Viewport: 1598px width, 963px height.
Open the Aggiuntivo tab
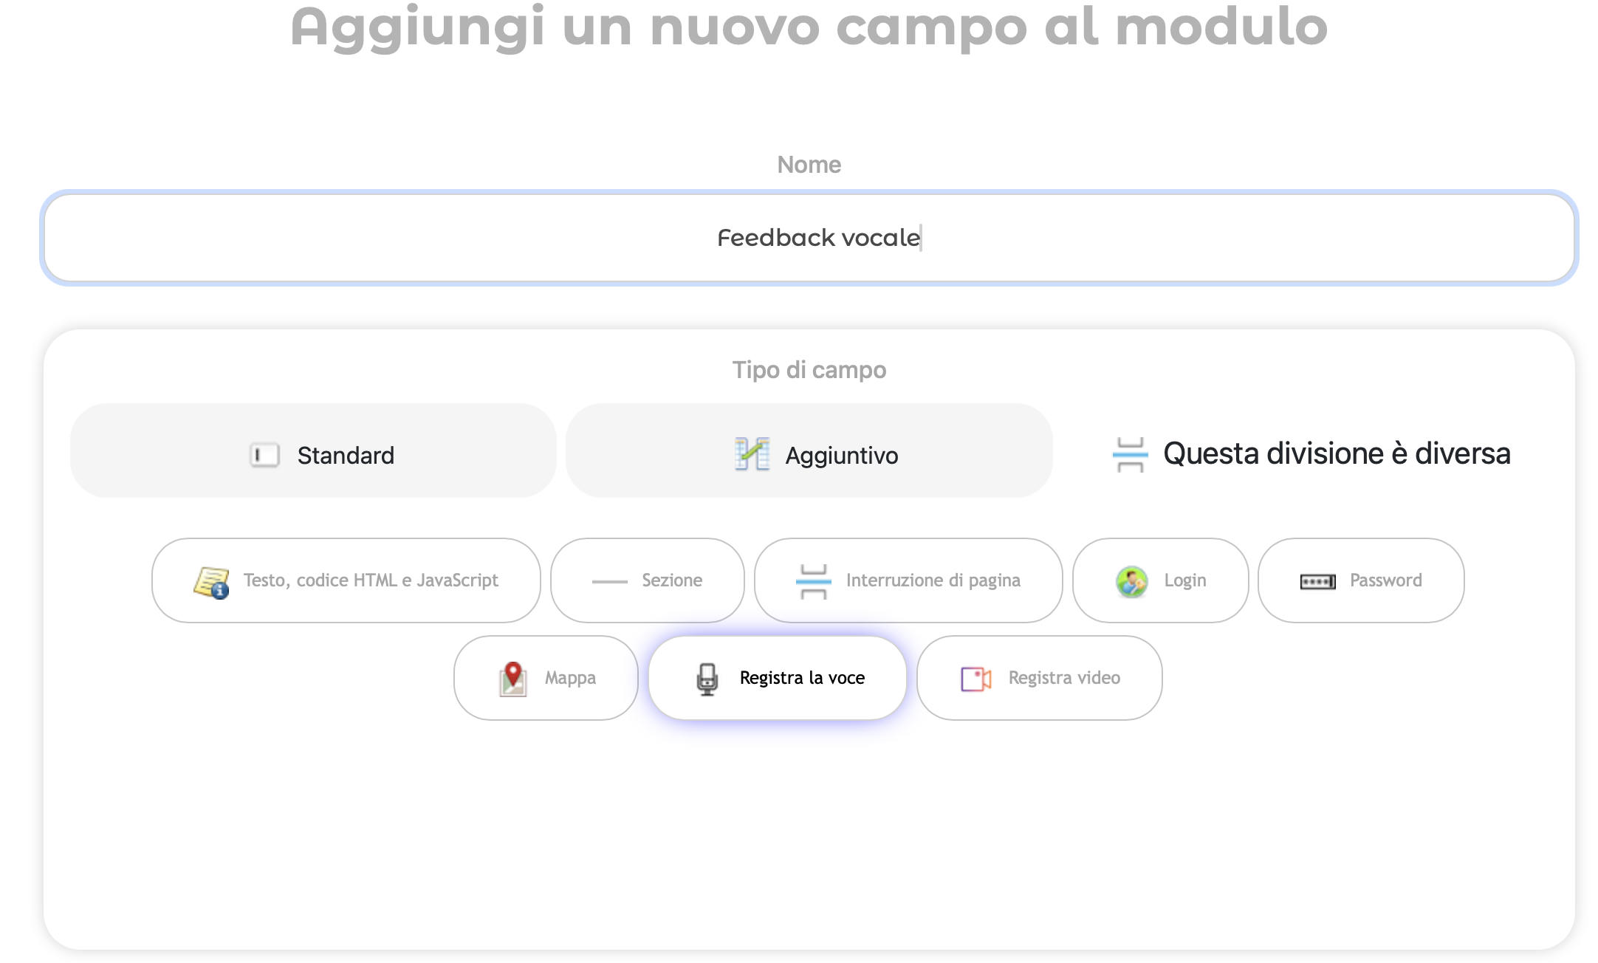(x=809, y=451)
